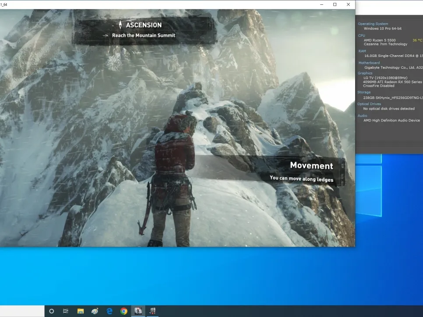Click the 'LG TV (1920x1080@59Hz)' text
Screen dimensions: 423x317
tap(385, 77)
